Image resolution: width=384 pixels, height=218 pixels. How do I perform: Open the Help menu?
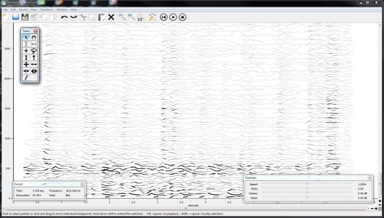(x=73, y=10)
